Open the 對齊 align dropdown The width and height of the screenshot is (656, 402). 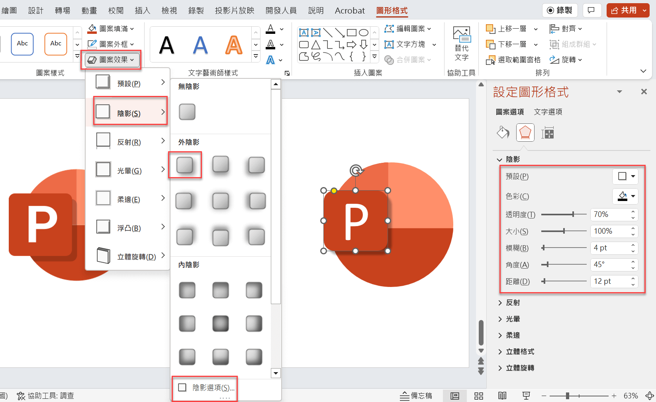(x=566, y=29)
